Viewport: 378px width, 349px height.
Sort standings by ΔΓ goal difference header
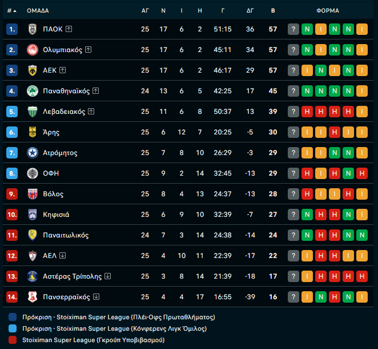click(250, 11)
